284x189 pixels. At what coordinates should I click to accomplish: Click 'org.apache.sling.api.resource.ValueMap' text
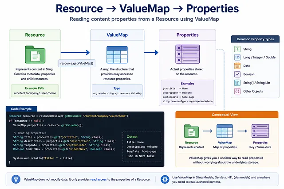click(117, 93)
